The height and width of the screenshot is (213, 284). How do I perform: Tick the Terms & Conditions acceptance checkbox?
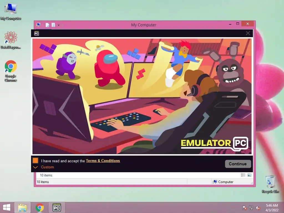point(35,161)
